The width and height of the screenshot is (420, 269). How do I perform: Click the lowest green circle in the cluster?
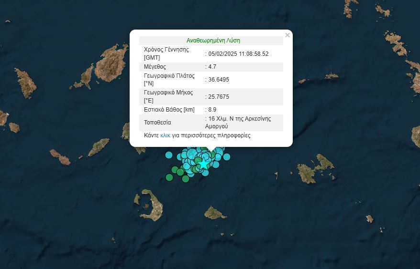tap(185, 179)
